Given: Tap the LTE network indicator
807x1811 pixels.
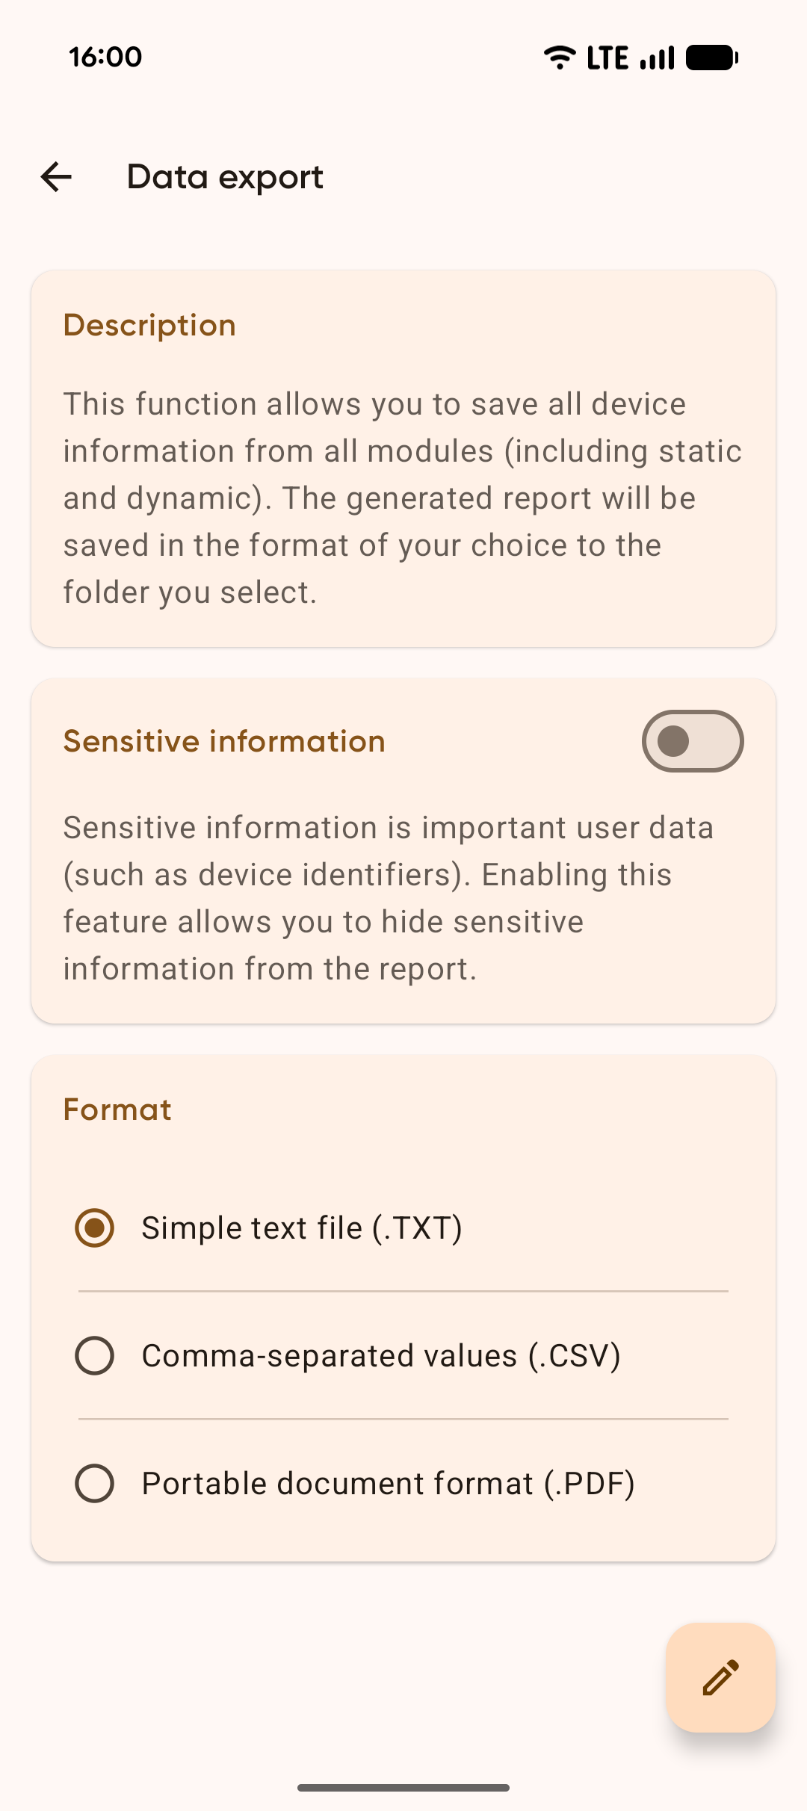Looking at the screenshot, I should pyautogui.click(x=607, y=57).
